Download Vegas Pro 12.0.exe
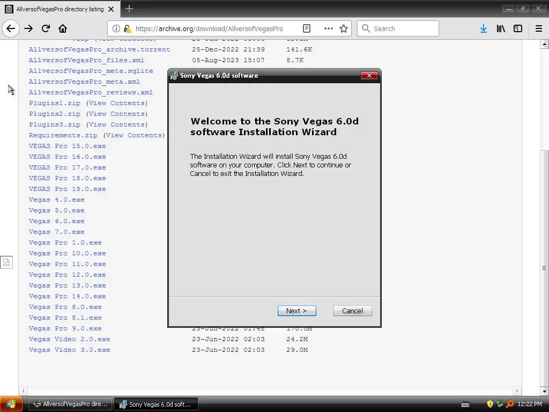Viewport: 549px width, 412px height. 67,275
